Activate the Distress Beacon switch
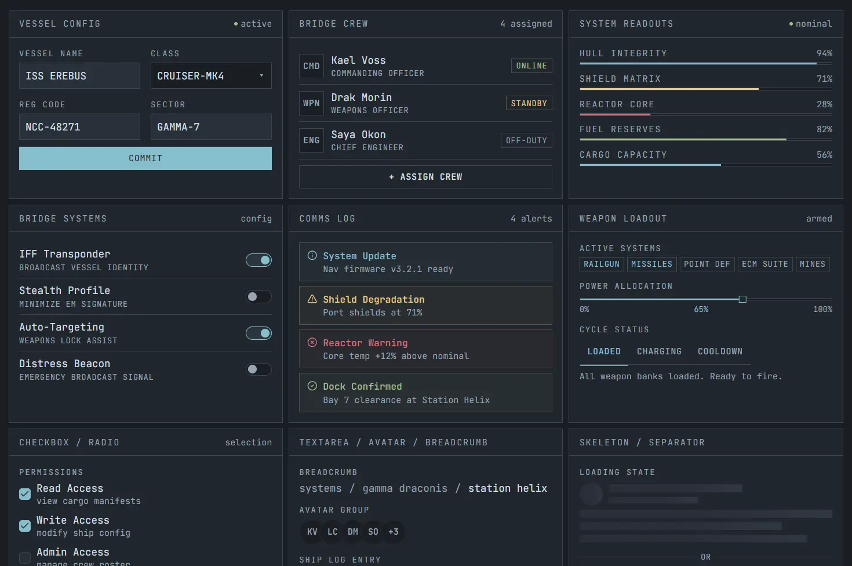852x566 pixels. click(258, 369)
